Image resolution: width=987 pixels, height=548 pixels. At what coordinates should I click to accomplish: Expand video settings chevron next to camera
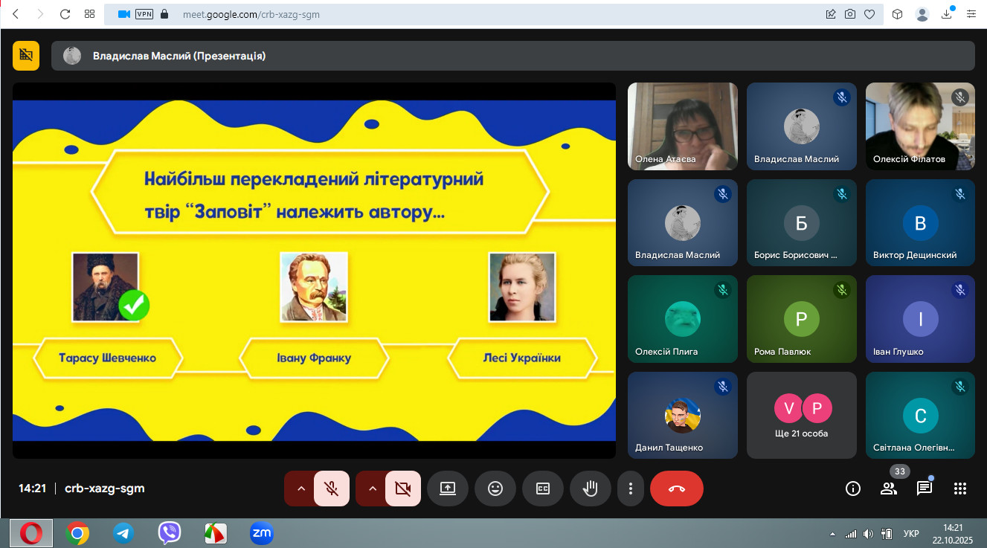tap(372, 489)
